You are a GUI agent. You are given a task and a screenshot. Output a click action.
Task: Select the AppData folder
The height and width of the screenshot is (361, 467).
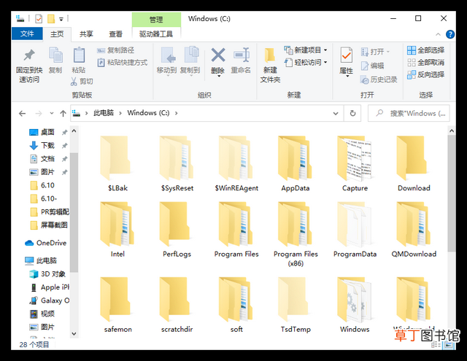point(296,163)
